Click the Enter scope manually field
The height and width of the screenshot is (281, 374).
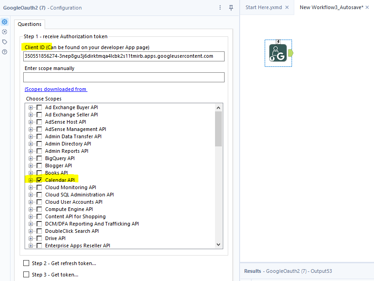(x=124, y=77)
